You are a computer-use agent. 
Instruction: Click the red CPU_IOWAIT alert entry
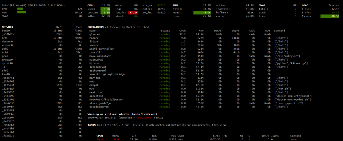pyautogui.click(x=144, y=118)
